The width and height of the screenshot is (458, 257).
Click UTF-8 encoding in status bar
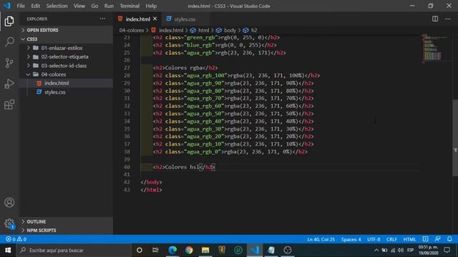[374, 239]
